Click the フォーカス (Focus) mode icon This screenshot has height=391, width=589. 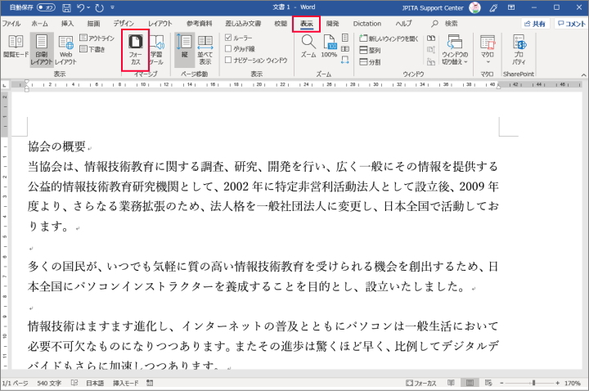pos(135,47)
